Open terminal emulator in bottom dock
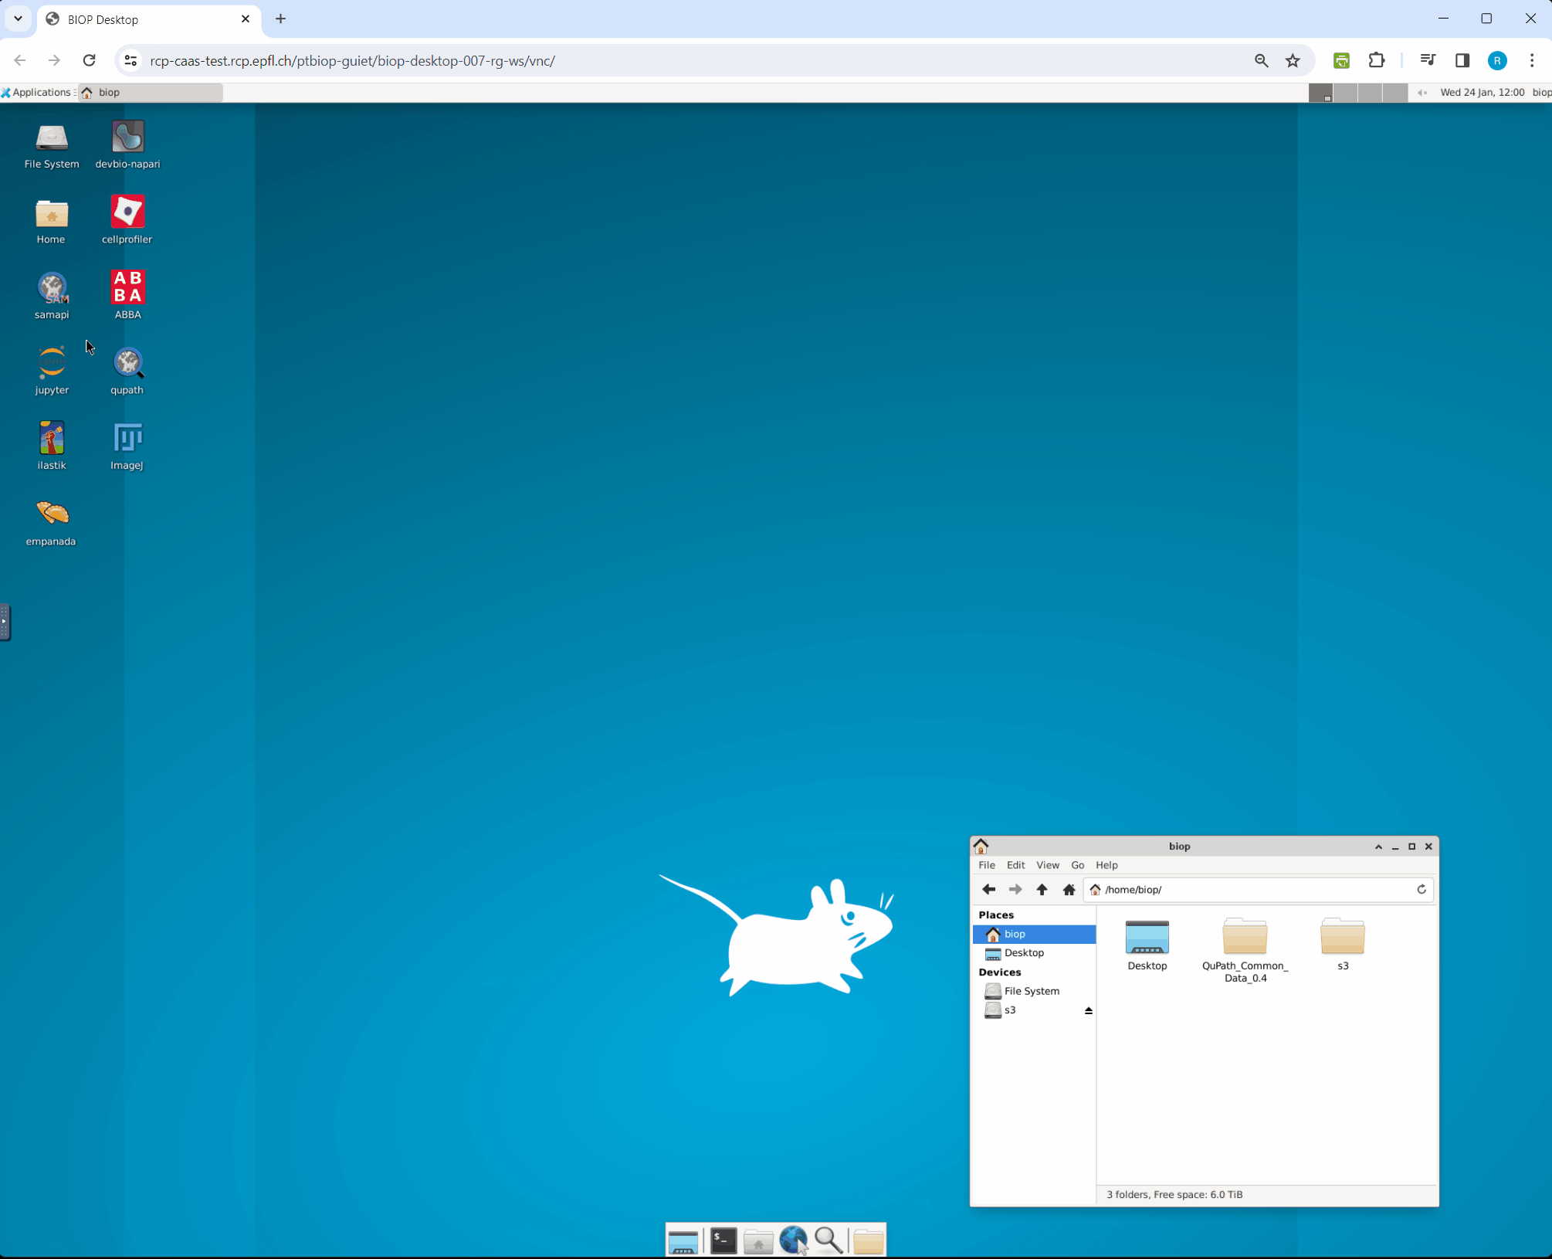 point(723,1240)
